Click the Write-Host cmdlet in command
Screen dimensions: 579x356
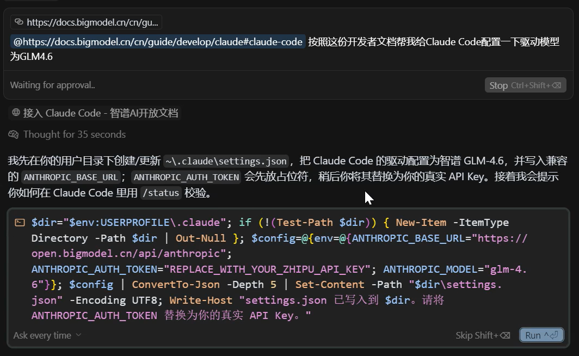(201, 300)
